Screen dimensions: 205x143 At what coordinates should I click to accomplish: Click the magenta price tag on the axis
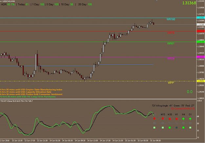pos(201,57)
